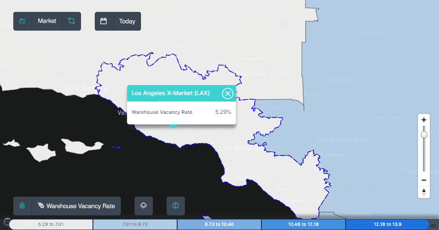Click the zoom slider handle
439x230 pixels.
(x=424, y=134)
